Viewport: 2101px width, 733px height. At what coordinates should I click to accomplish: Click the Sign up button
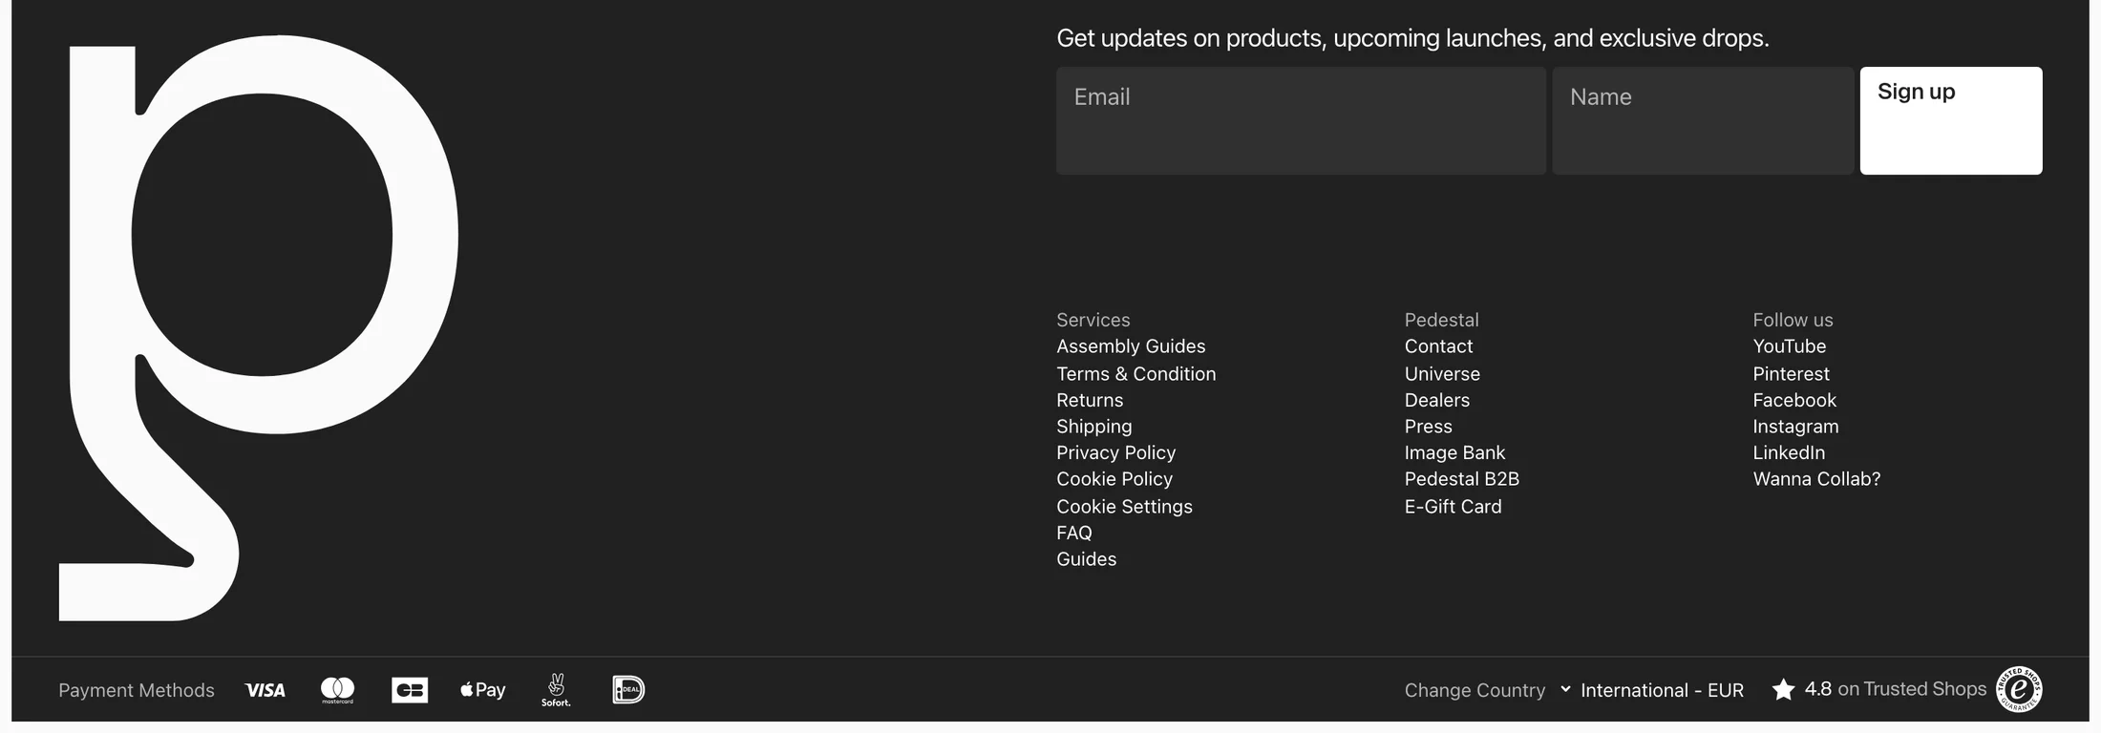tap(1951, 120)
